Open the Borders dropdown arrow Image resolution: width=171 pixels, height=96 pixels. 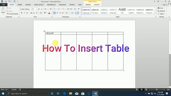pyautogui.click(x=78, y=13)
